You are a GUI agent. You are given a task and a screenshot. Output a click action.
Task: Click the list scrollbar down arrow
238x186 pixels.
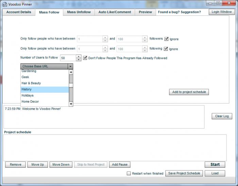coord(71,104)
